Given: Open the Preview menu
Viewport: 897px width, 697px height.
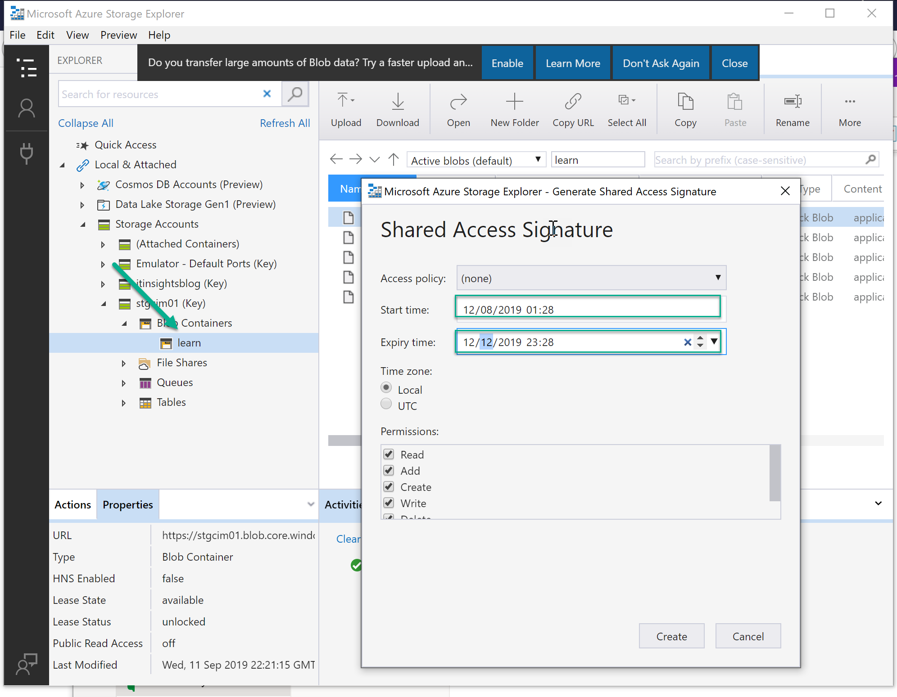Looking at the screenshot, I should pyautogui.click(x=118, y=35).
